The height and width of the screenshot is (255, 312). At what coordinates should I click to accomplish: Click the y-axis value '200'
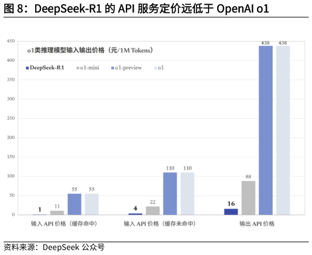pos(11,137)
